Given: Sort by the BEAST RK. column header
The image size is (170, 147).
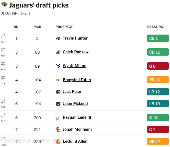Looking at the screenshot, I should click(155, 27).
